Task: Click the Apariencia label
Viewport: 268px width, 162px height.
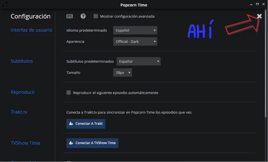Action: tap(75, 41)
